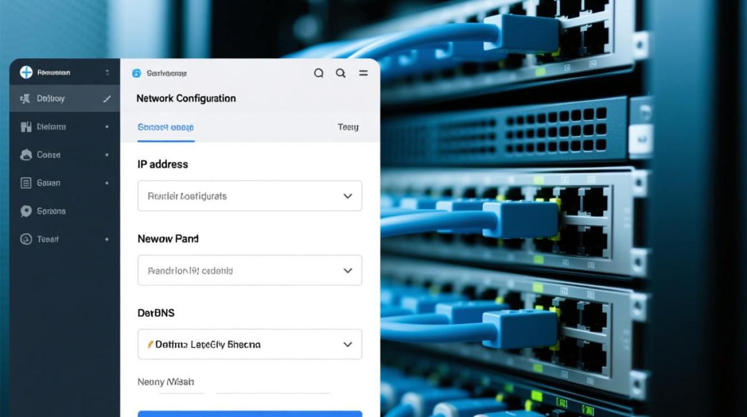Click the blue plus logo in the sidebar header

[x=26, y=72]
